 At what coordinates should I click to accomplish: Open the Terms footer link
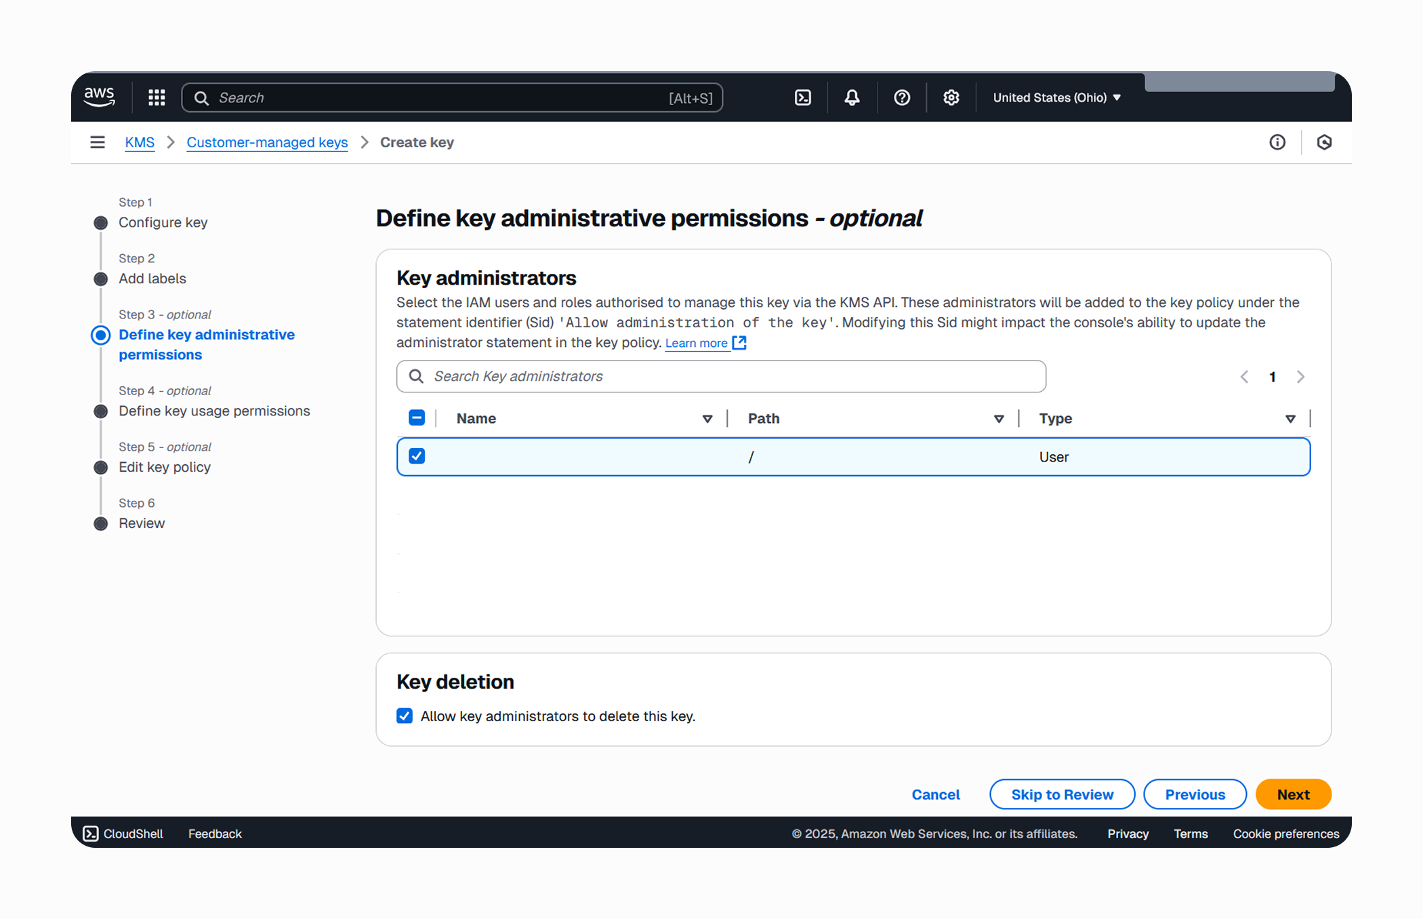click(1191, 834)
